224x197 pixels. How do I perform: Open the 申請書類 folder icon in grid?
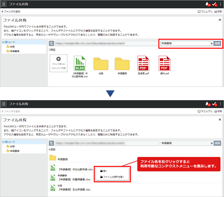[x=122, y=64]
